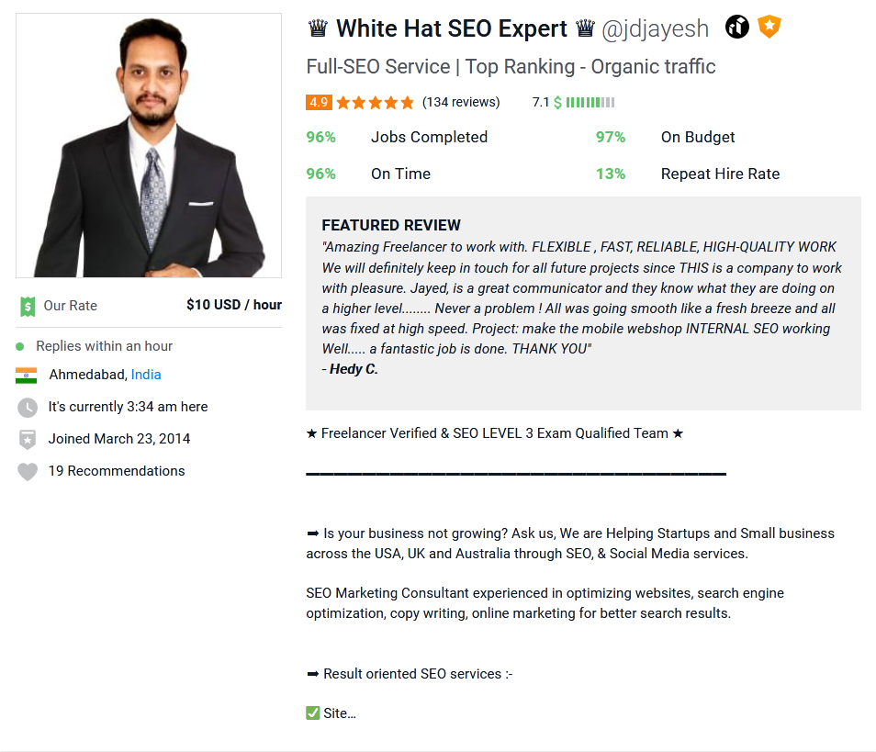876x752 pixels.
Task: Click the green hourly rate tag icon
Action: pyautogui.click(x=28, y=306)
